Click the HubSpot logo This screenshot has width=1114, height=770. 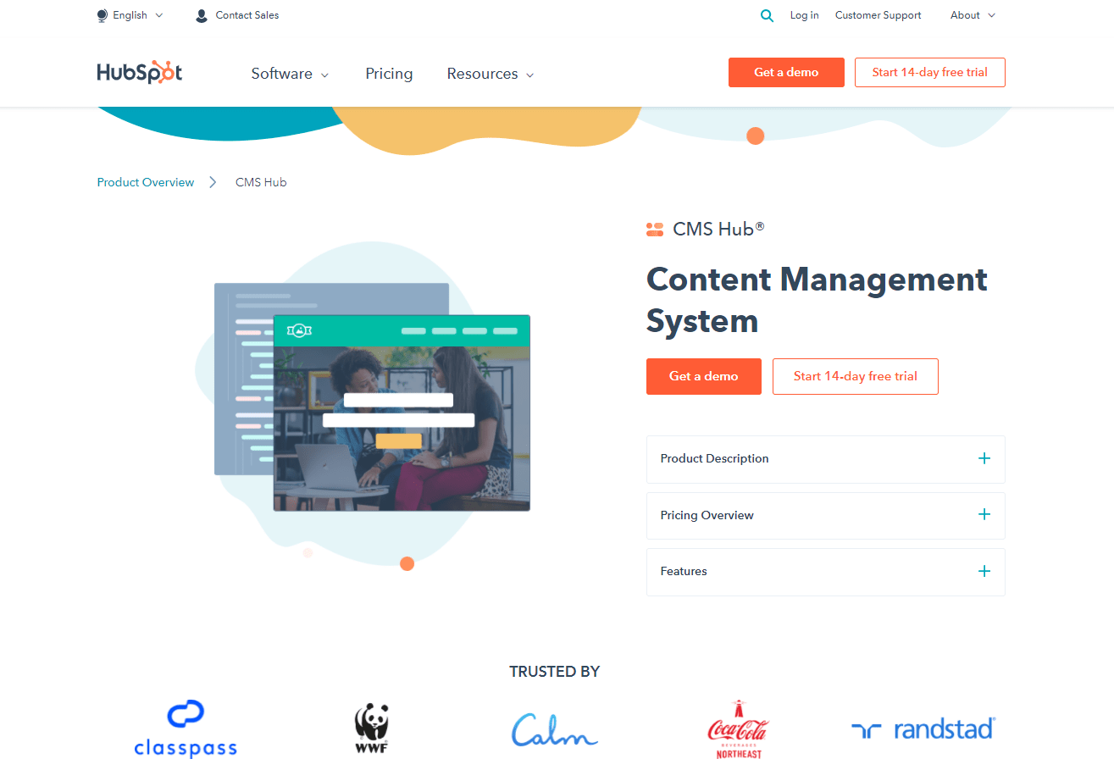140,72
